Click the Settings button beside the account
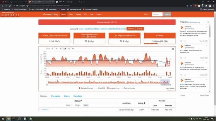Image resolution: width=216 pixels, height=121 pixels. point(140,29)
